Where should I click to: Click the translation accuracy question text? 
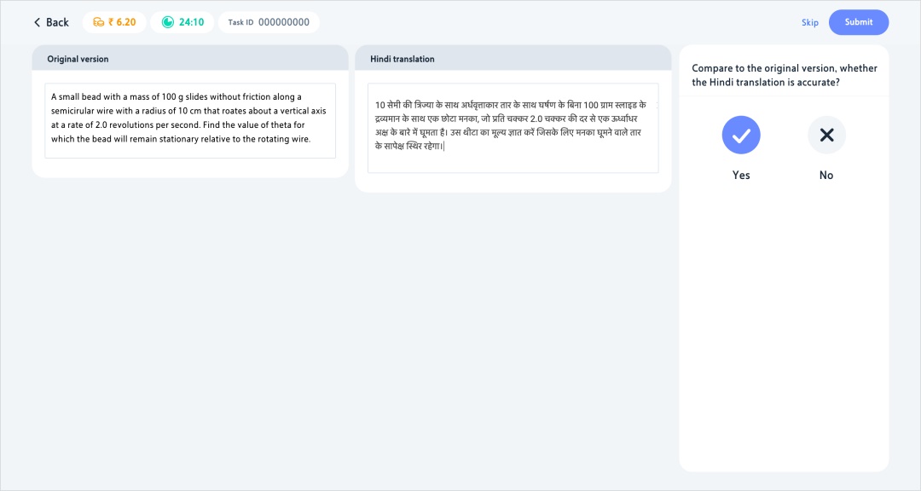[x=784, y=75]
